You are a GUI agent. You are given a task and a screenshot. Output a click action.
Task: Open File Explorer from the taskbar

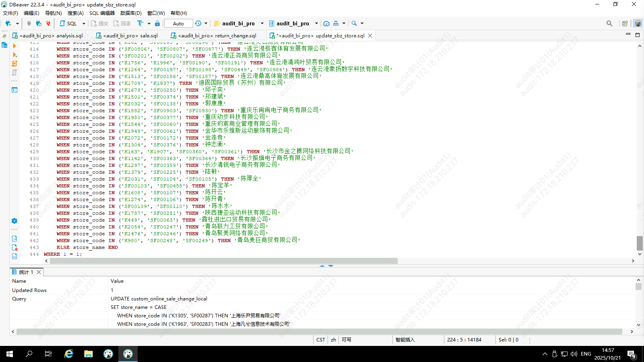pyautogui.click(x=88, y=354)
